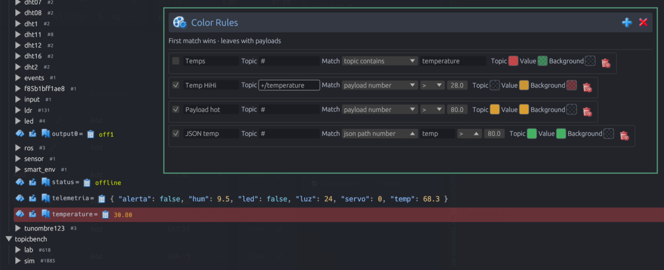The height and width of the screenshot is (270, 664).
Task: Click the clipboard copy icon beside 30.80
Action: tap(105, 215)
